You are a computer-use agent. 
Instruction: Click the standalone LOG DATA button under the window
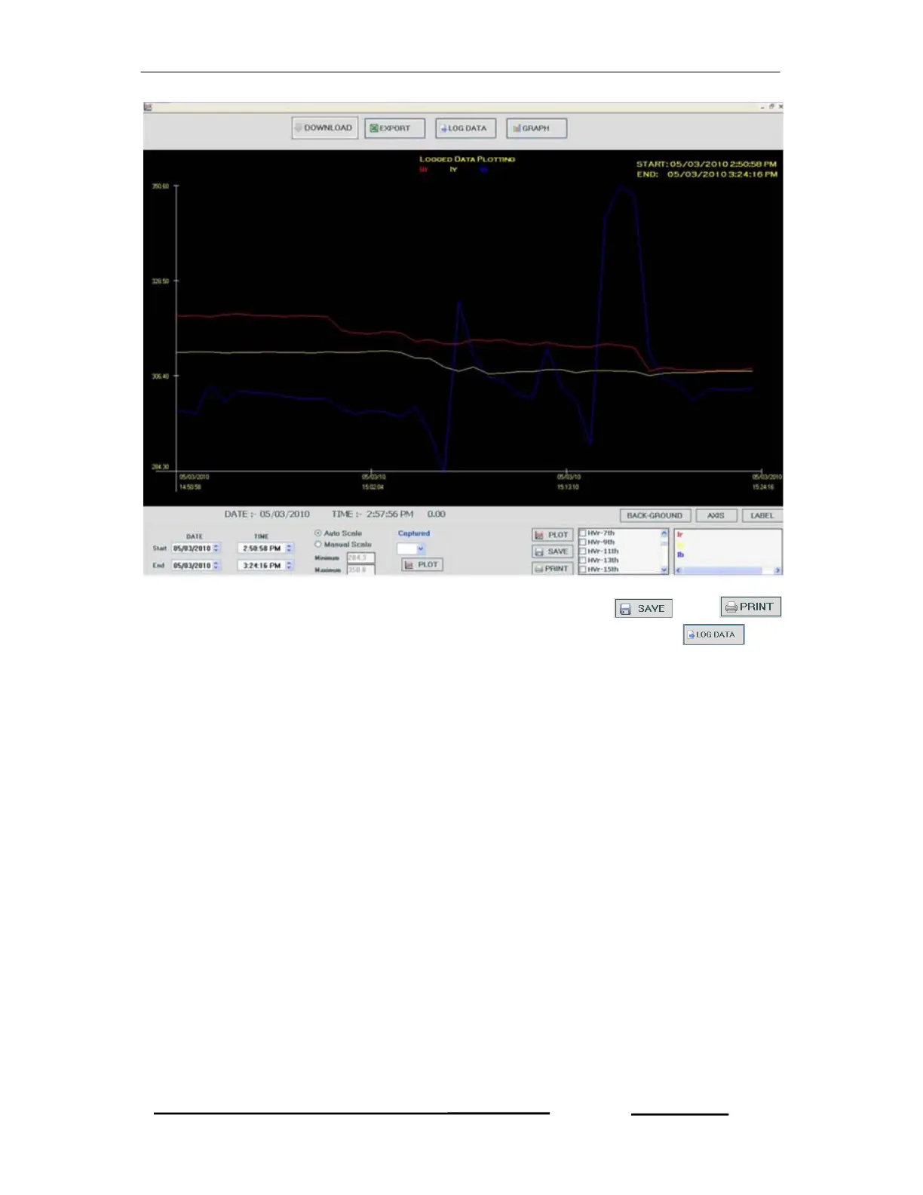714,634
